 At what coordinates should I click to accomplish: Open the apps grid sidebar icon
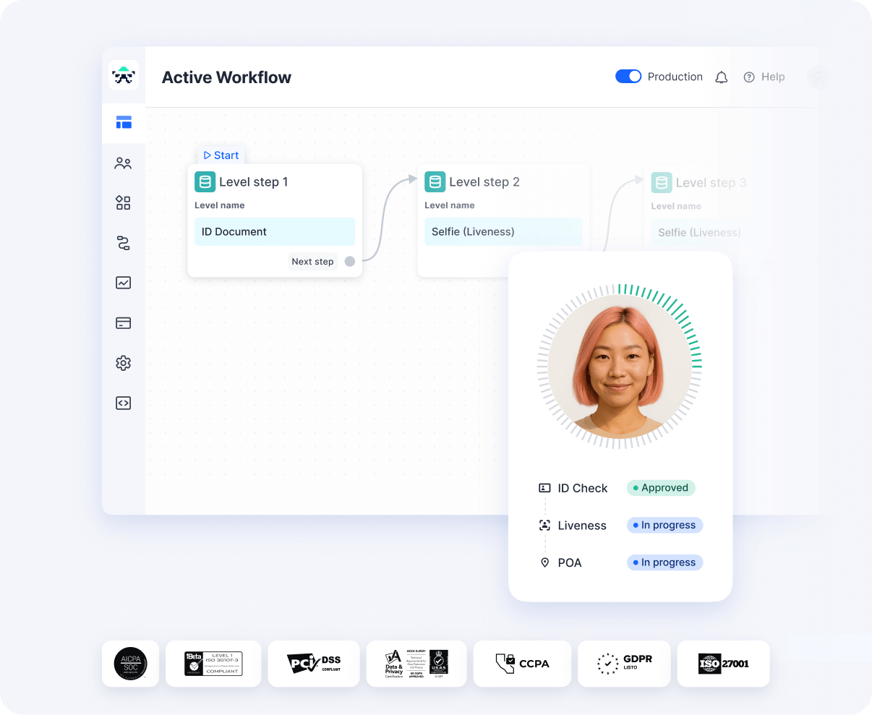point(124,202)
